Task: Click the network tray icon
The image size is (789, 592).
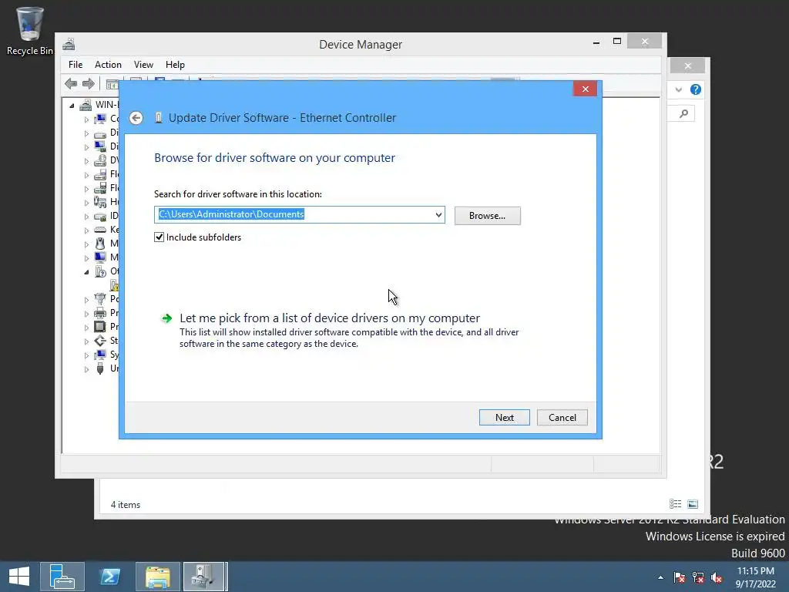Action: (698, 577)
